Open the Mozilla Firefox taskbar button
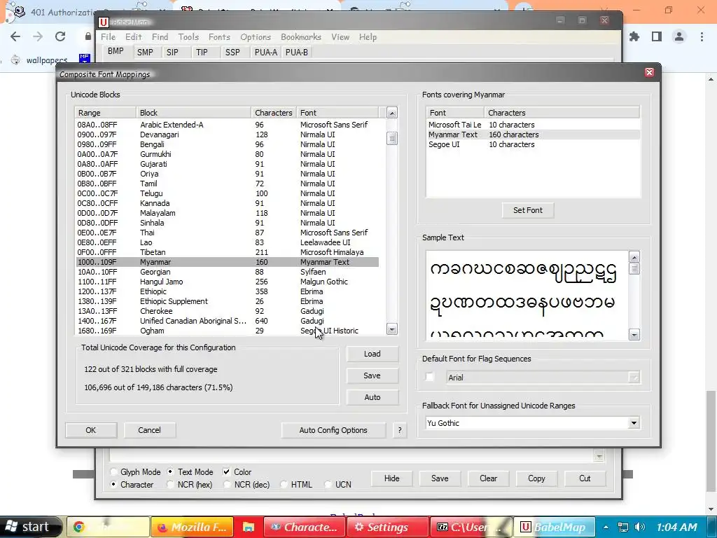 pyautogui.click(x=192, y=527)
